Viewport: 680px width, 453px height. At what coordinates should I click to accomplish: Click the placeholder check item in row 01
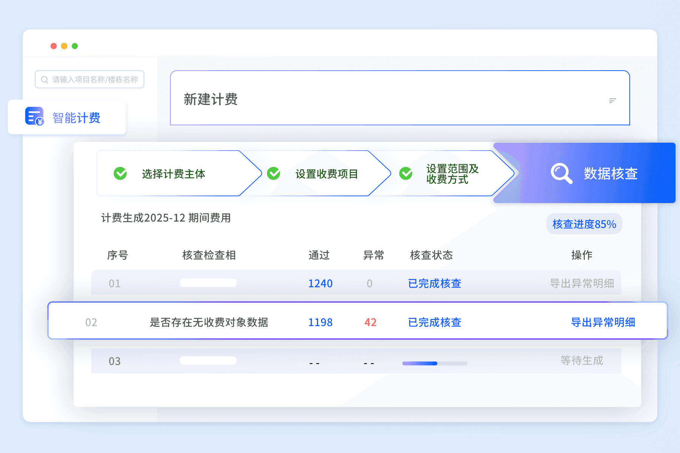click(208, 283)
